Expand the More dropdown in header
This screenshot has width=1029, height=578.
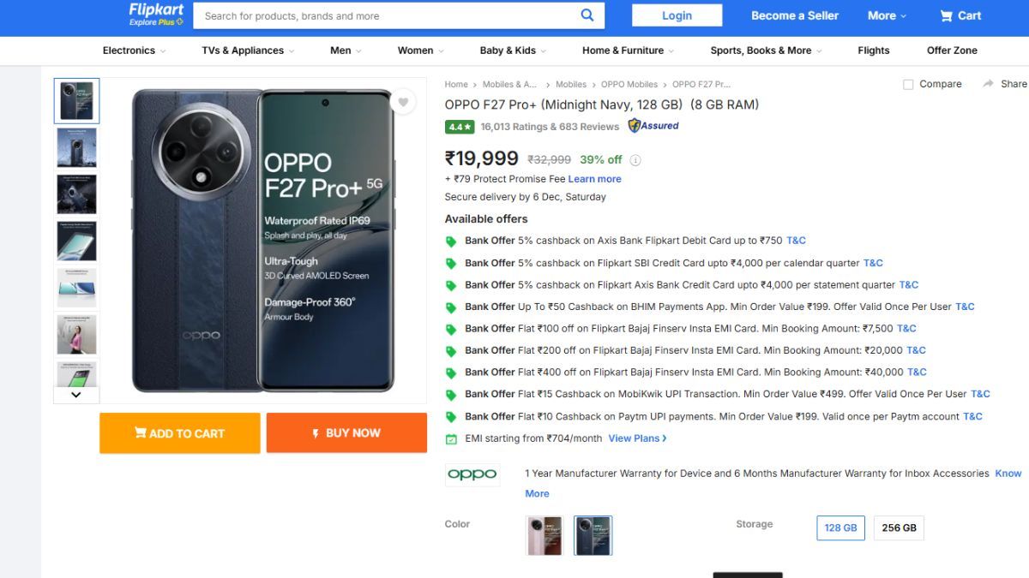pos(887,15)
